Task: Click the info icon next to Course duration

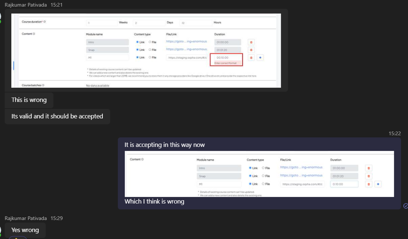Action: [45, 22]
